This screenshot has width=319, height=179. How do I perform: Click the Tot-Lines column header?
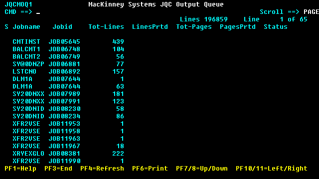pos(106,27)
